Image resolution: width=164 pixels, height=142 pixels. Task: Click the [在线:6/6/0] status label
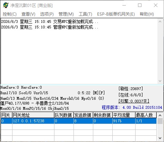[131, 95]
